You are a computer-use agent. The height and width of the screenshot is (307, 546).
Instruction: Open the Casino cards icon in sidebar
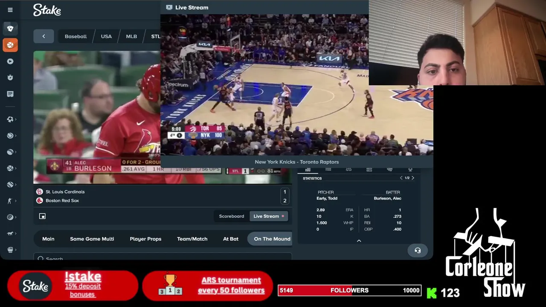10,28
